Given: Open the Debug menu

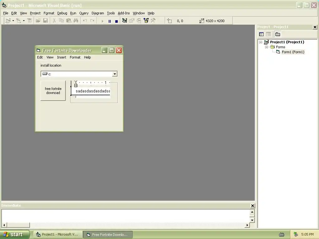Looking at the screenshot, I should [62, 13].
